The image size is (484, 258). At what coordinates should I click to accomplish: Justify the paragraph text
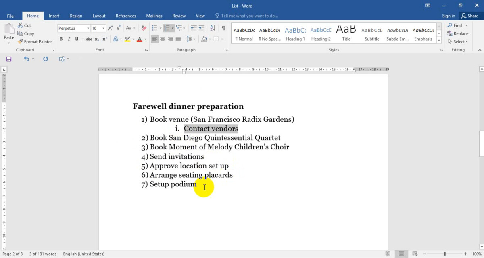pyautogui.click(x=178, y=39)
